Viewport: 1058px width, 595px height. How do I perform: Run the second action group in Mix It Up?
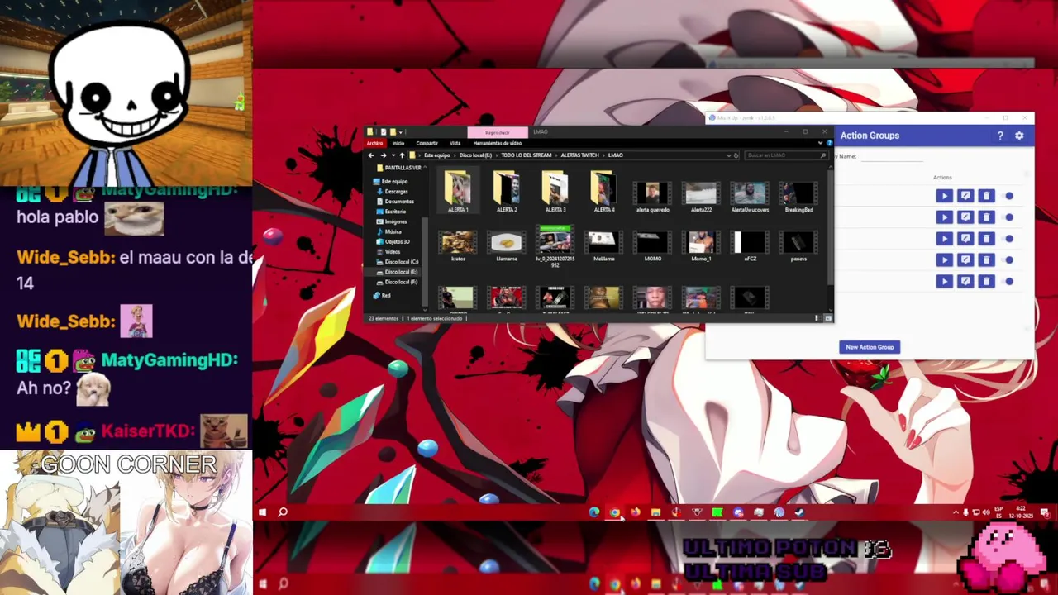coord(944,217)
